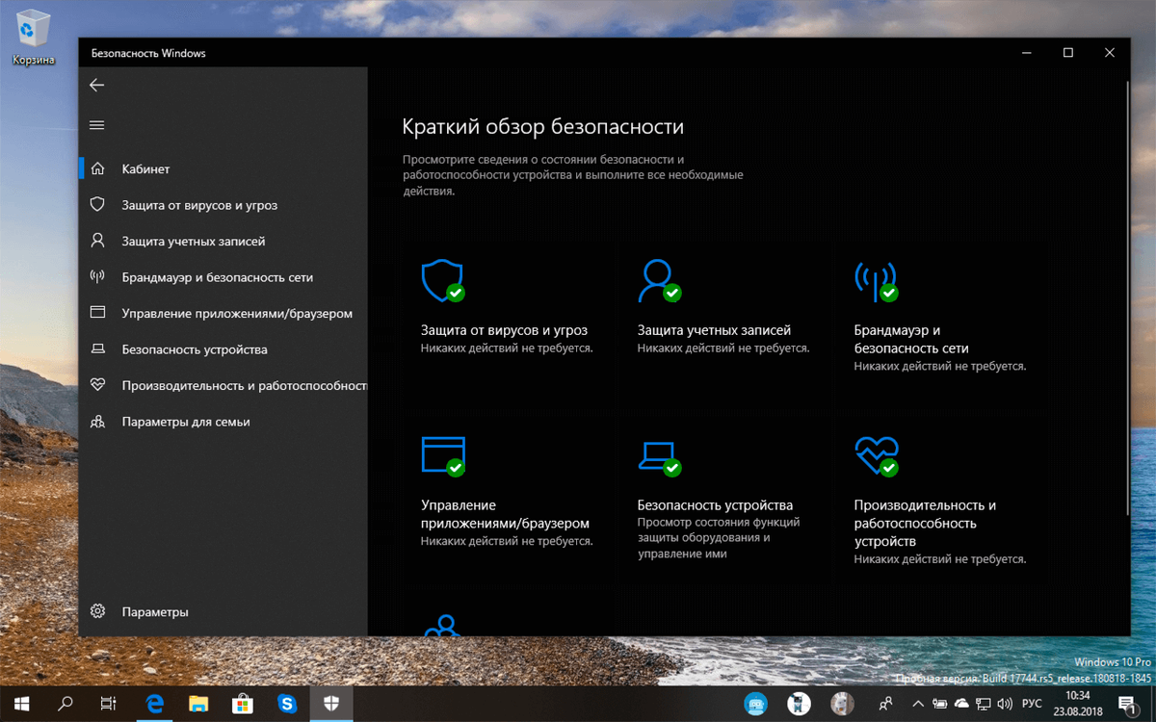
Task: Select Защита учетных записей in the sidebar
Action: [193, 241]
